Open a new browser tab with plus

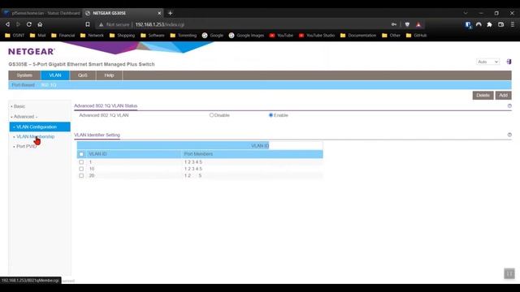(x=170, y=13)
